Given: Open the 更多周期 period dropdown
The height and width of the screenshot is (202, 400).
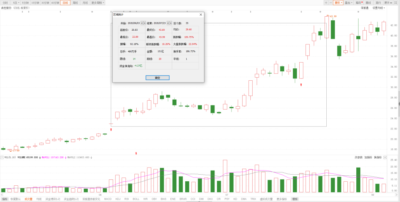Looking at the screenshot, I should [98, 3].
